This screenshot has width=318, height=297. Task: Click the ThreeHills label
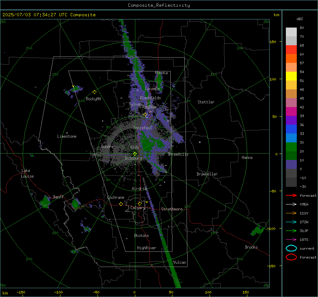178,154
